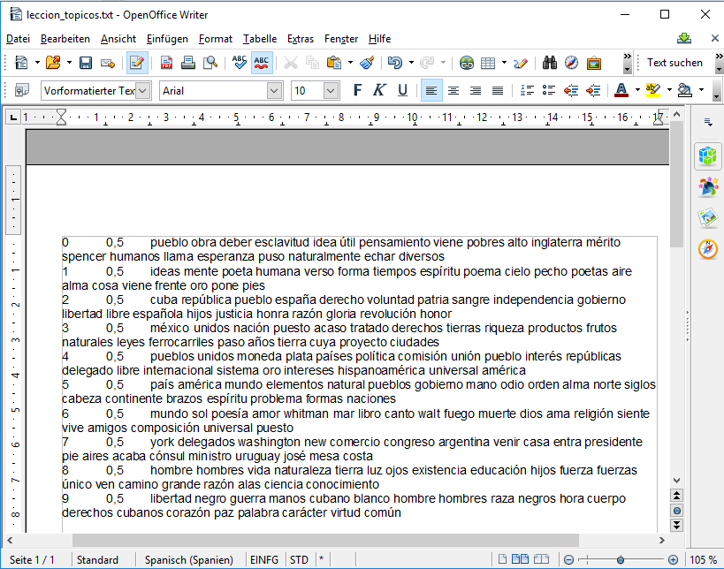The height and width of the screenshot is (569, 724).
Task: Export document directly as PDF
Action: click(x=165, y=63)
